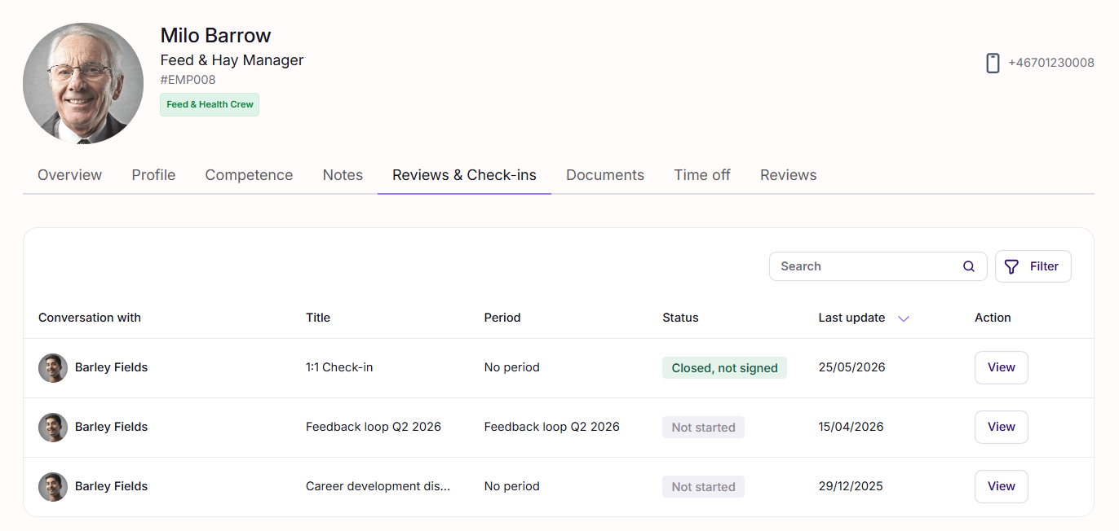1119x531 pixels.
Task: Go to the Documents tab
Action: [605, 175]
